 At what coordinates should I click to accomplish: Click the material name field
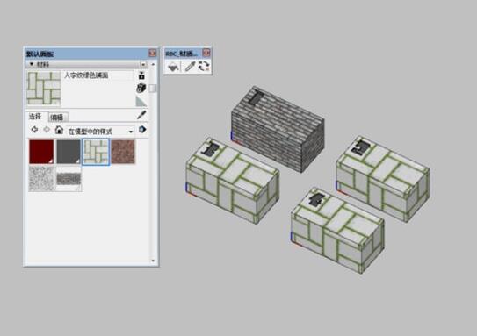(98, 75)
